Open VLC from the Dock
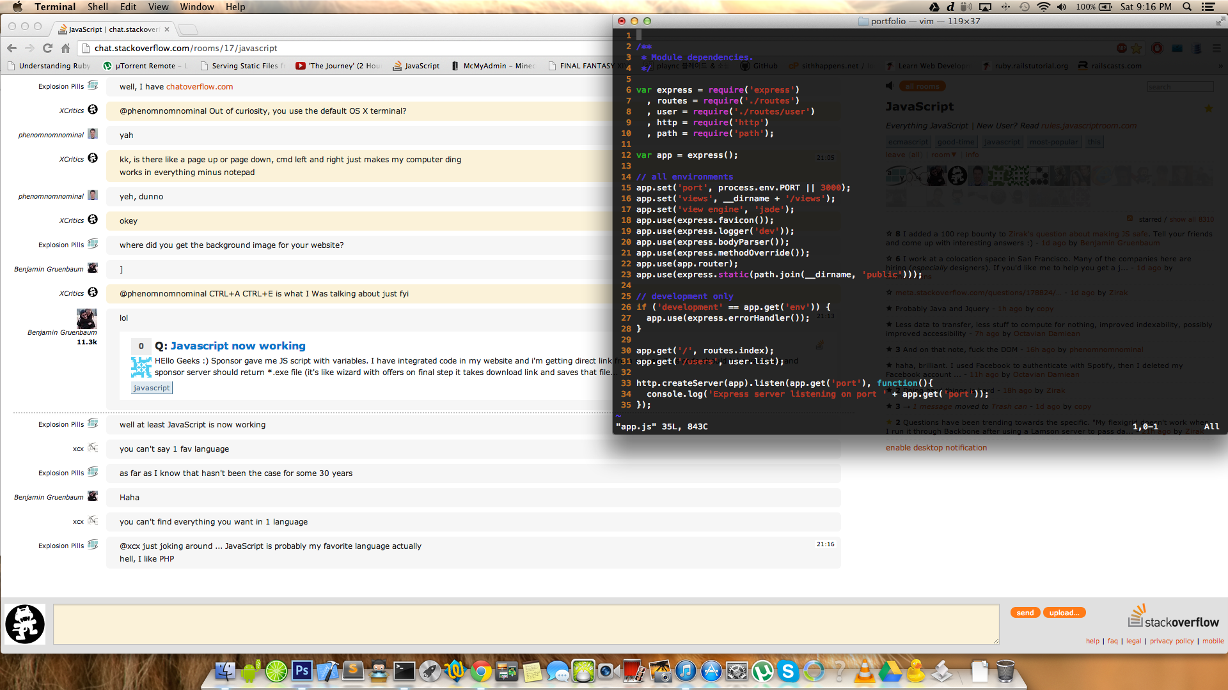Viewport: 1228px width, 690px height. [865, 671]
